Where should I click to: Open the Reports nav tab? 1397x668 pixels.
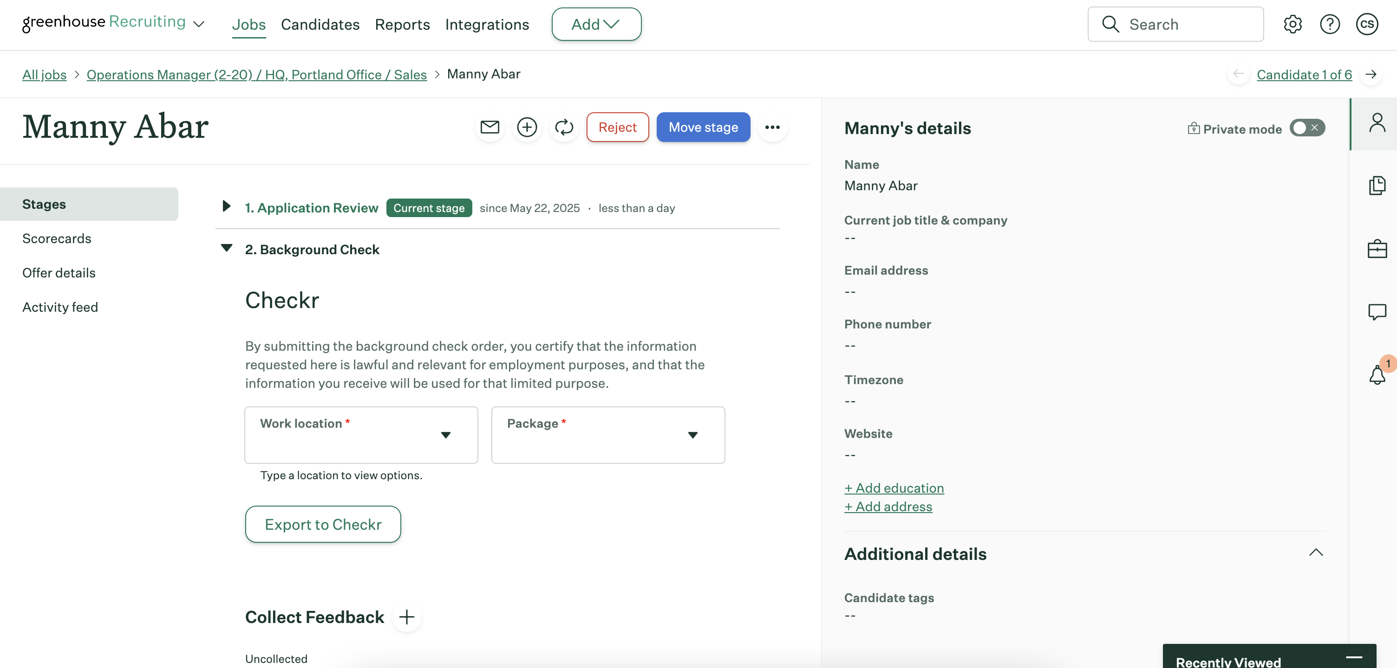(x=402, y=25)
